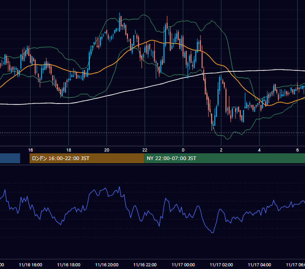
Task: Click the 11/17 02:00 date label
Action: coord(221,265)
